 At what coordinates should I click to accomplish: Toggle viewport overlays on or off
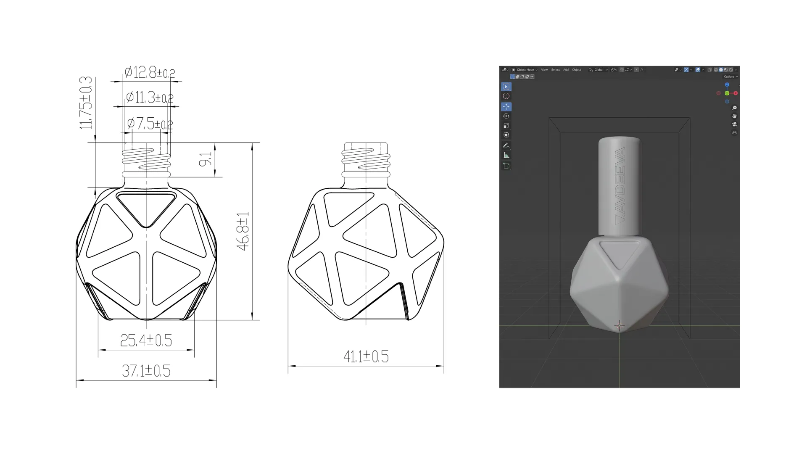coord(698,70)
